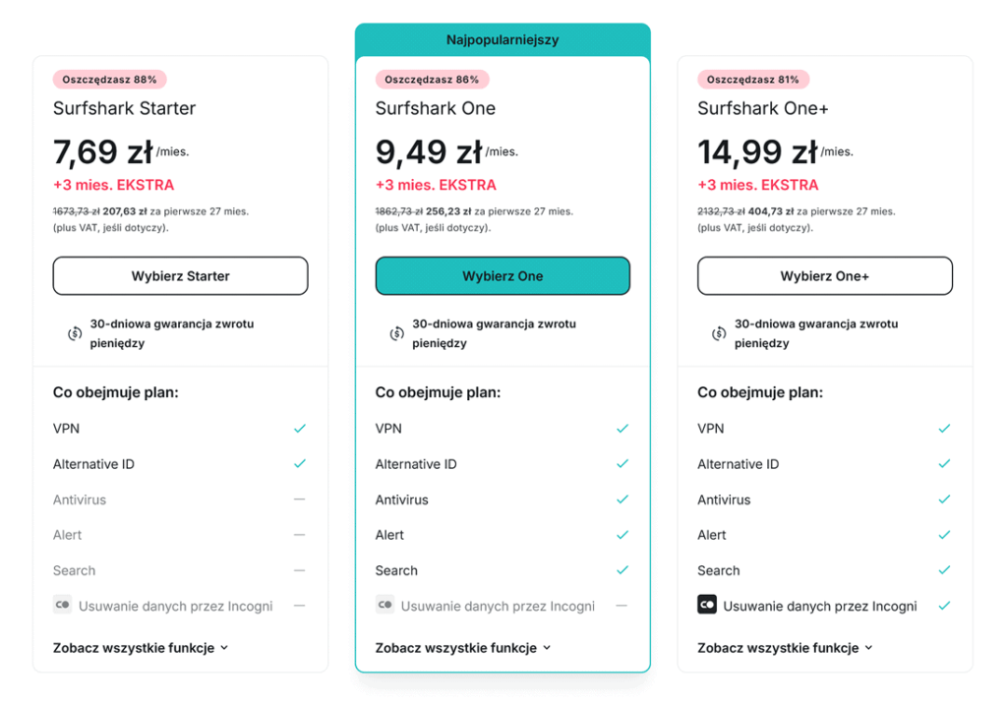This screenshot has height=704, width=1007.
Task: Click the 'Surfshark One+' plan title
Action: pyautogui.click(x=763, y=108)
